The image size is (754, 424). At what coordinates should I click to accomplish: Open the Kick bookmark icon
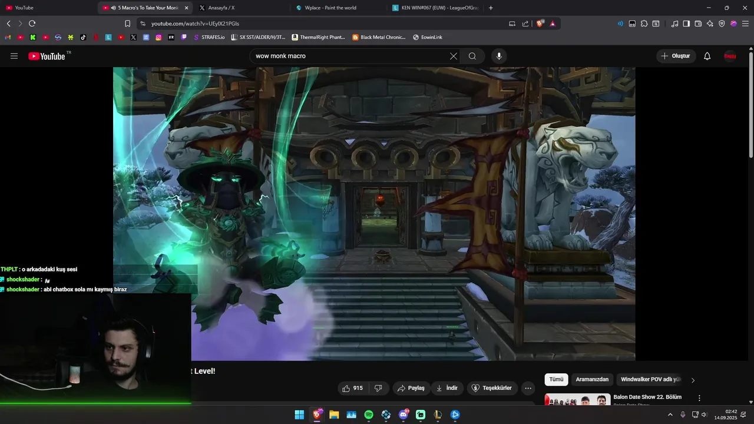[33, 37]
